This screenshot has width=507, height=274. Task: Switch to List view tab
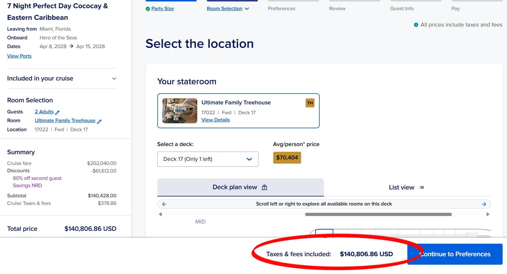pos(407,187)
